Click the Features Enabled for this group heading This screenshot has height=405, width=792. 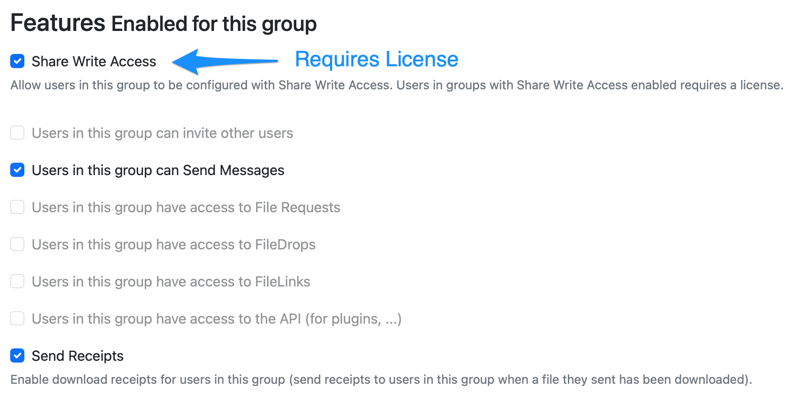point(164,23)
